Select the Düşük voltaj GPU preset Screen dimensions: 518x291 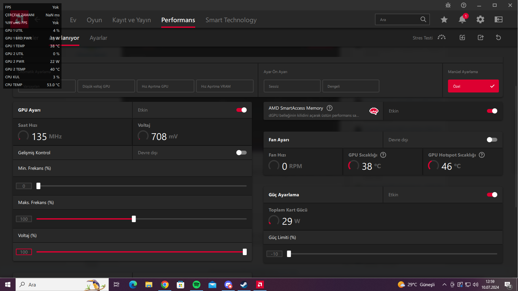[106, 86]
